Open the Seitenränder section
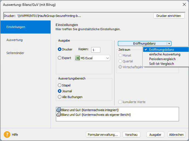Screen dimensions: 189x141 pyautogui.click(x=15, y=53)
